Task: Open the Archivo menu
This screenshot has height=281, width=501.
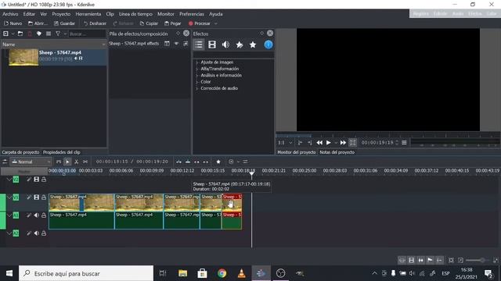Action: pos(10,14)
